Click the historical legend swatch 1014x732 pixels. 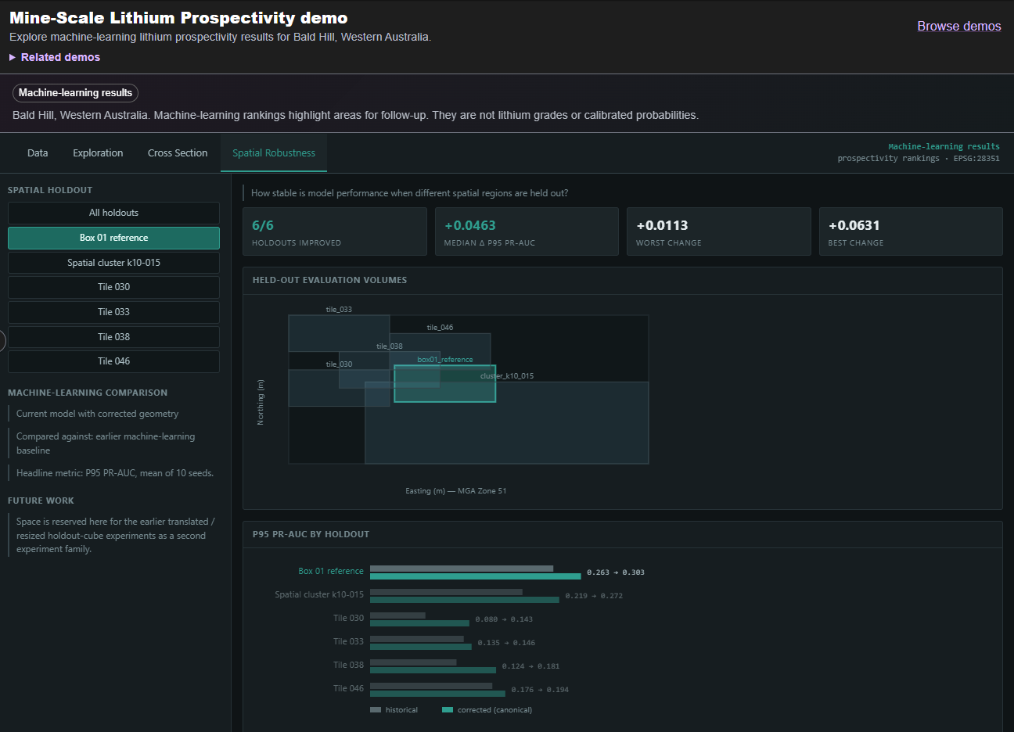pyautogui.click(x=376, y=710)
